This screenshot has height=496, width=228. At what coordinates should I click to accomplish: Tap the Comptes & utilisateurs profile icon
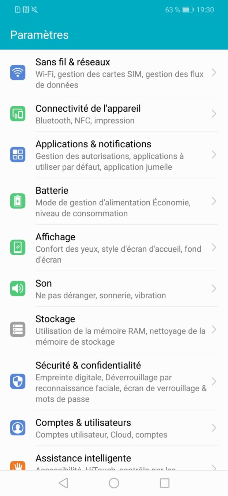point(18,428)
